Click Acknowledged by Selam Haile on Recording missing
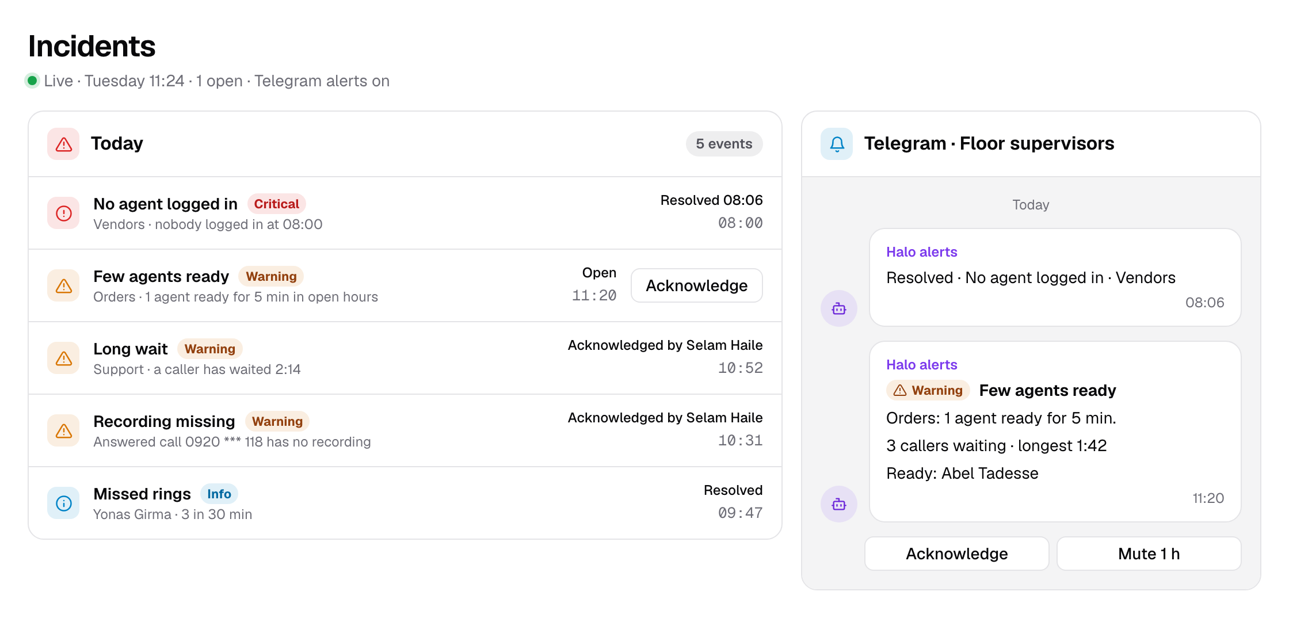Screen dimensions: 1289x618 point(665,418)
